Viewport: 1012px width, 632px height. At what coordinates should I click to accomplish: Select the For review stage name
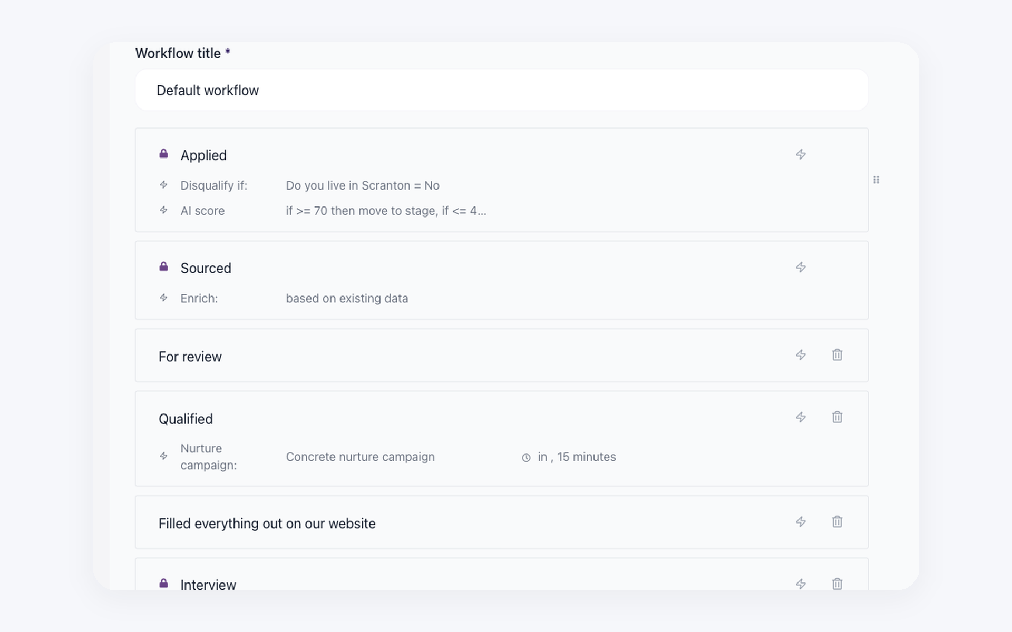[190, 357]
